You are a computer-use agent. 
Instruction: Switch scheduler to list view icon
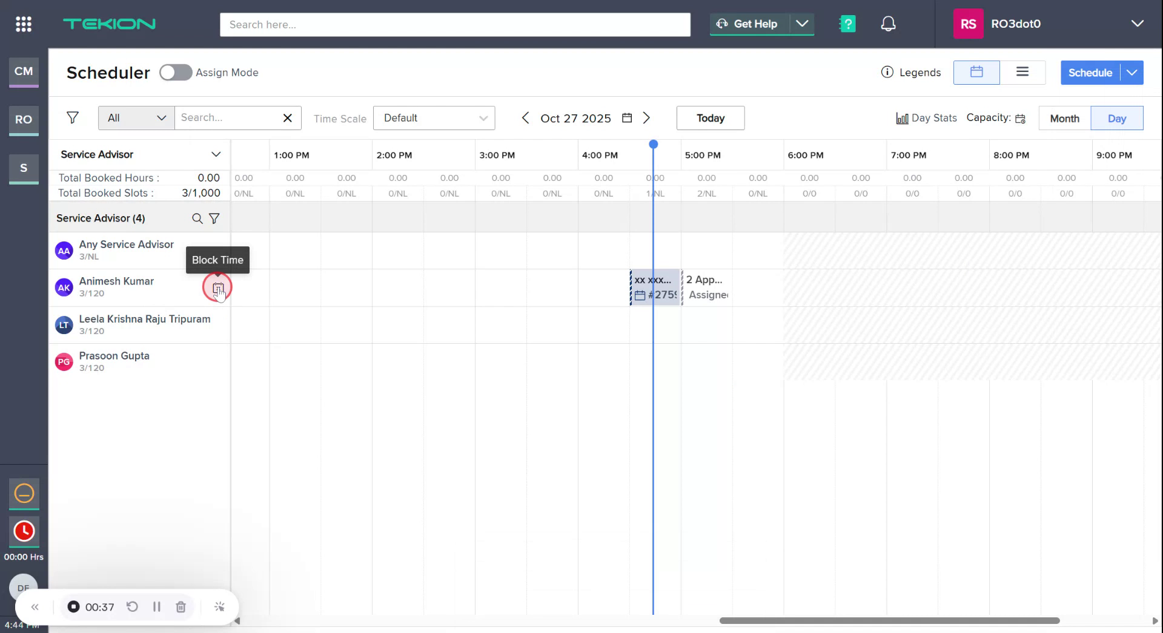click(x=1022, y=72)
